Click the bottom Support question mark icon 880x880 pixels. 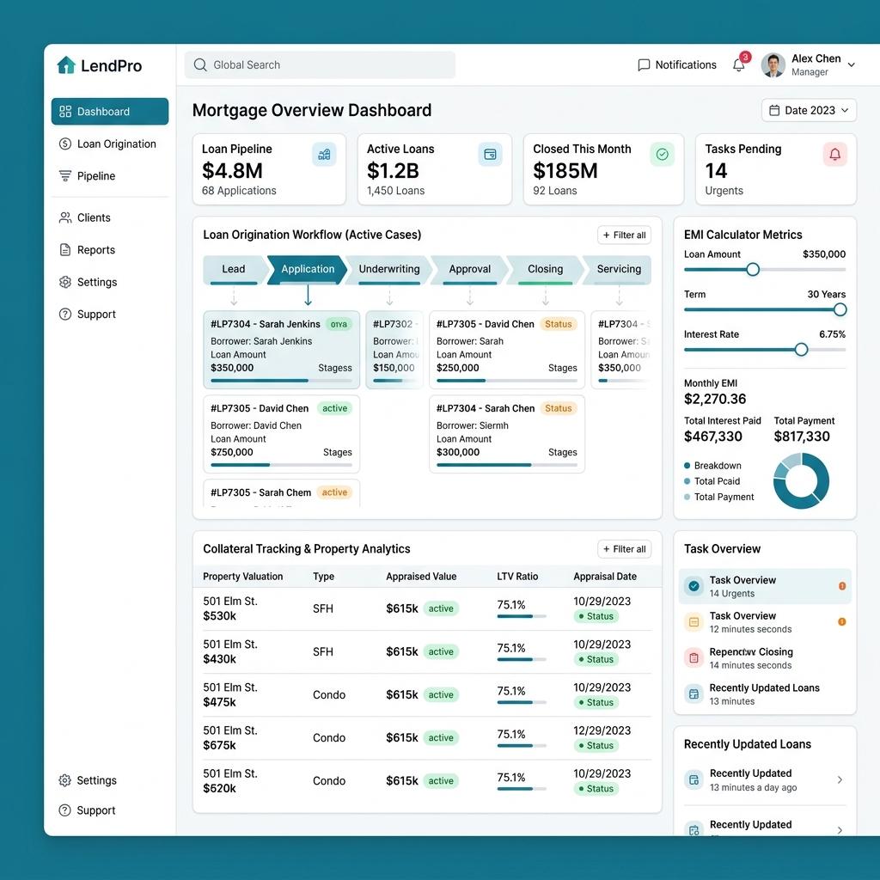click(x=65, y=810)
